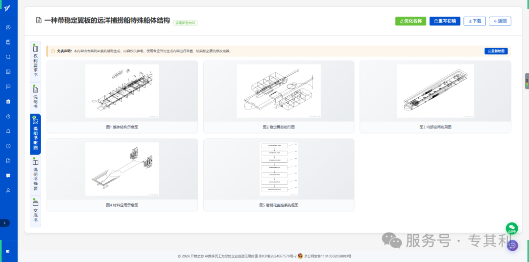This screenshot has height=262, width=529.
Task: Click the hamburger menu at sidebar bottom
Action: [8, 252]
